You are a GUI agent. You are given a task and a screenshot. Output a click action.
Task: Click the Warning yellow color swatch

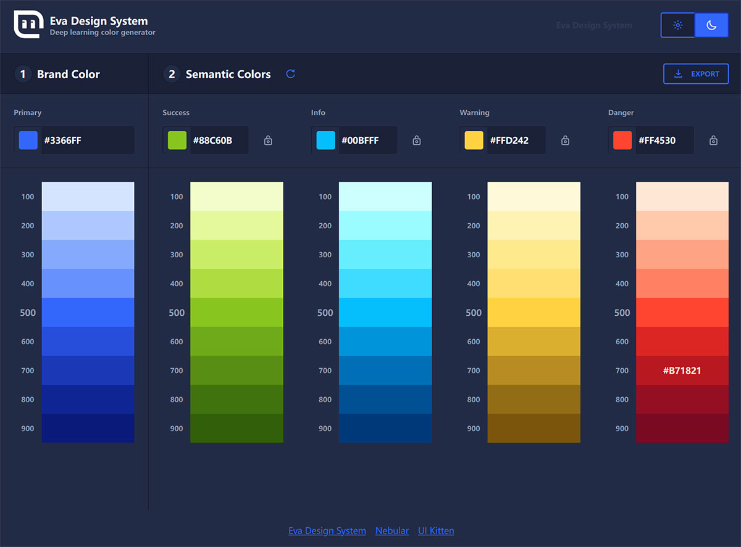[473, 140]
